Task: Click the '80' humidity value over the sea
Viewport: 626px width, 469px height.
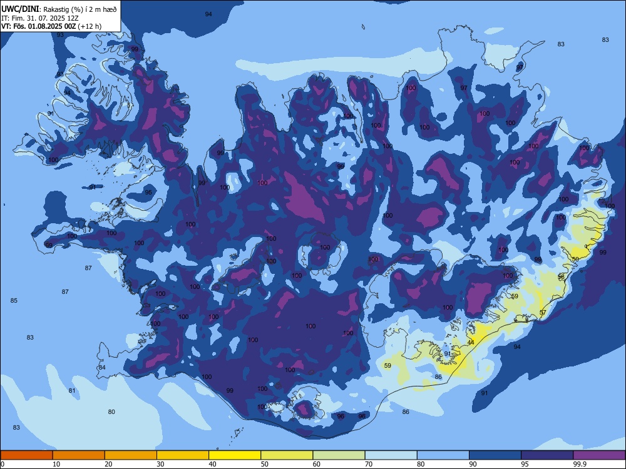Action: coord(112,412)
